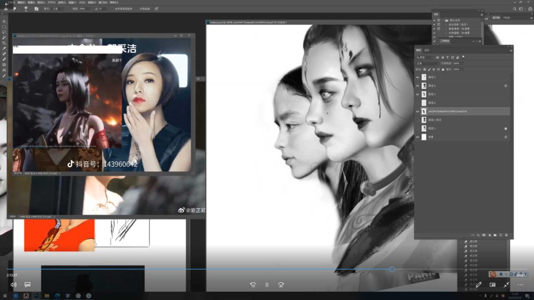Click the Home icon in options bar
Image resolution: width=534 pixels, height=300 pixels.
coord(6,9)
